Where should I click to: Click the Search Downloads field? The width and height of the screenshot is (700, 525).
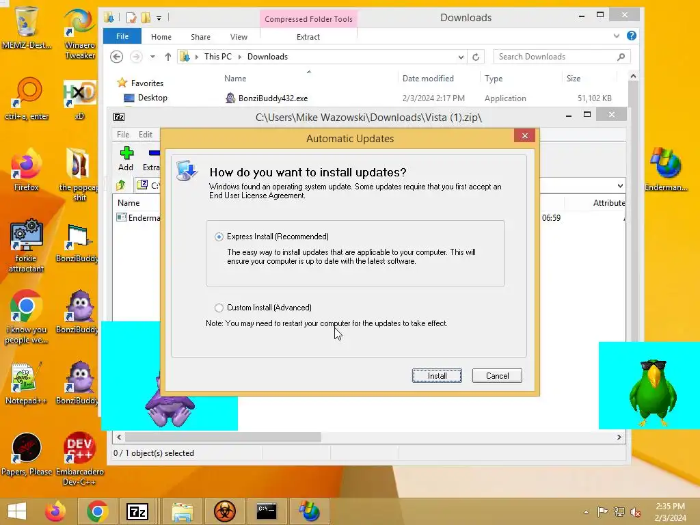(562, 57)
